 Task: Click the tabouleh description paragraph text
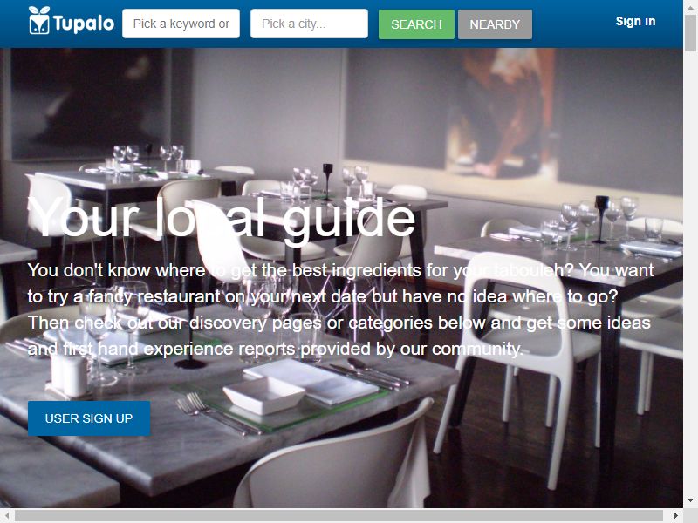tap(341, 309)
